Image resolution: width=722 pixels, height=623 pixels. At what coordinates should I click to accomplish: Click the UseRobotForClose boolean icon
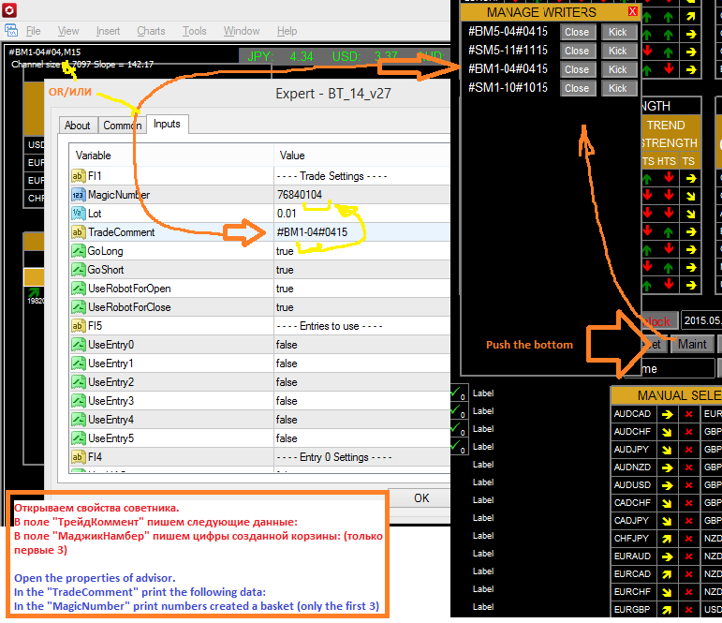[79, 307]
